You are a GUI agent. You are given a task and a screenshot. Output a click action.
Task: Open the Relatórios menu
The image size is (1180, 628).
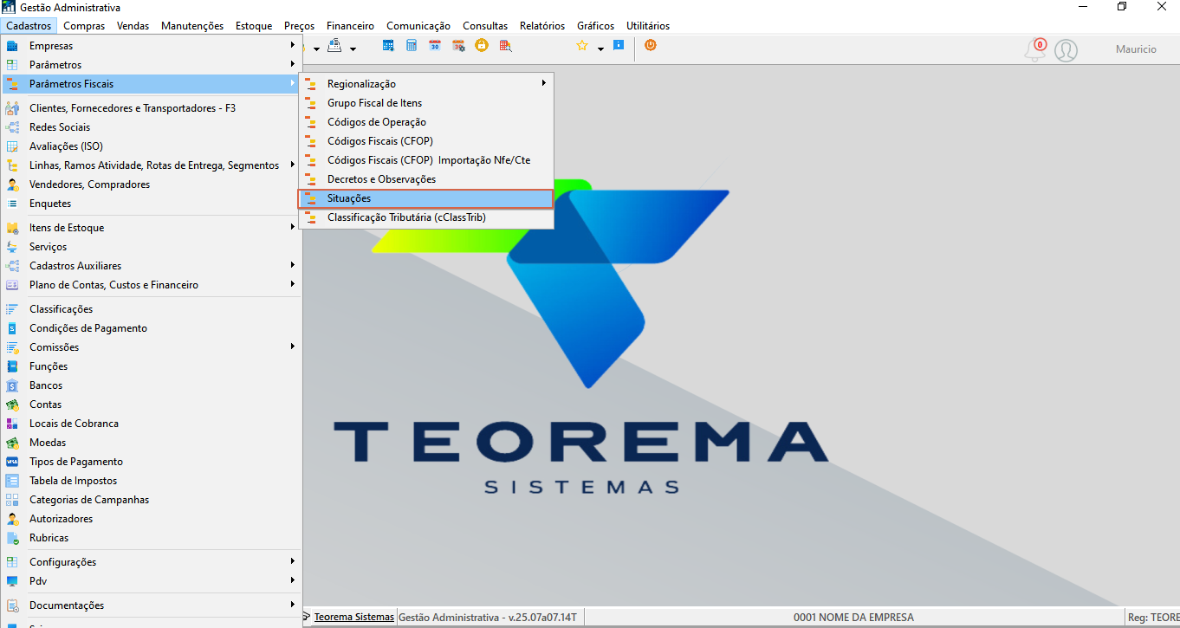coord(542,26)
